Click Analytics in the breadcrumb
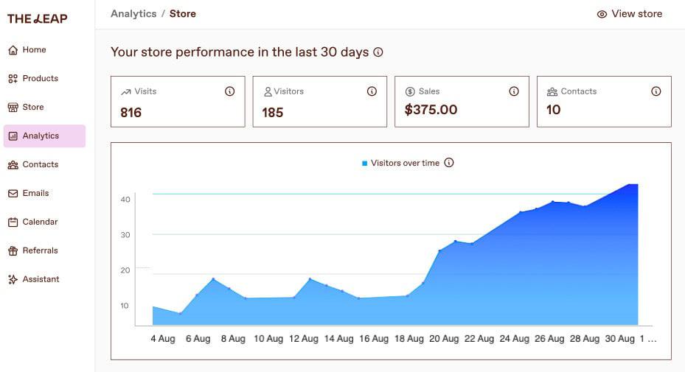This screenshot has width=685, height=372. 133,14
